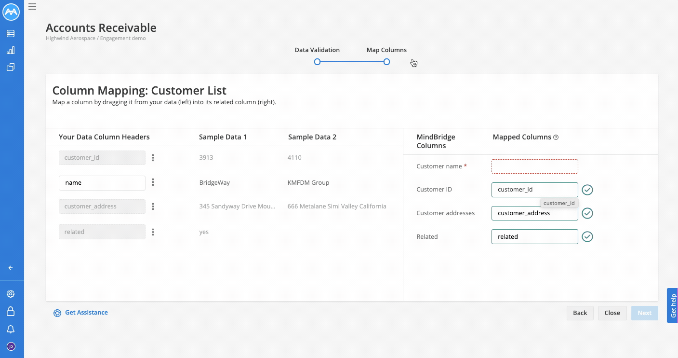Open options menu for customer_address column
The height and width of the screenshot is (358, 678).
click(x=153, y=207)
